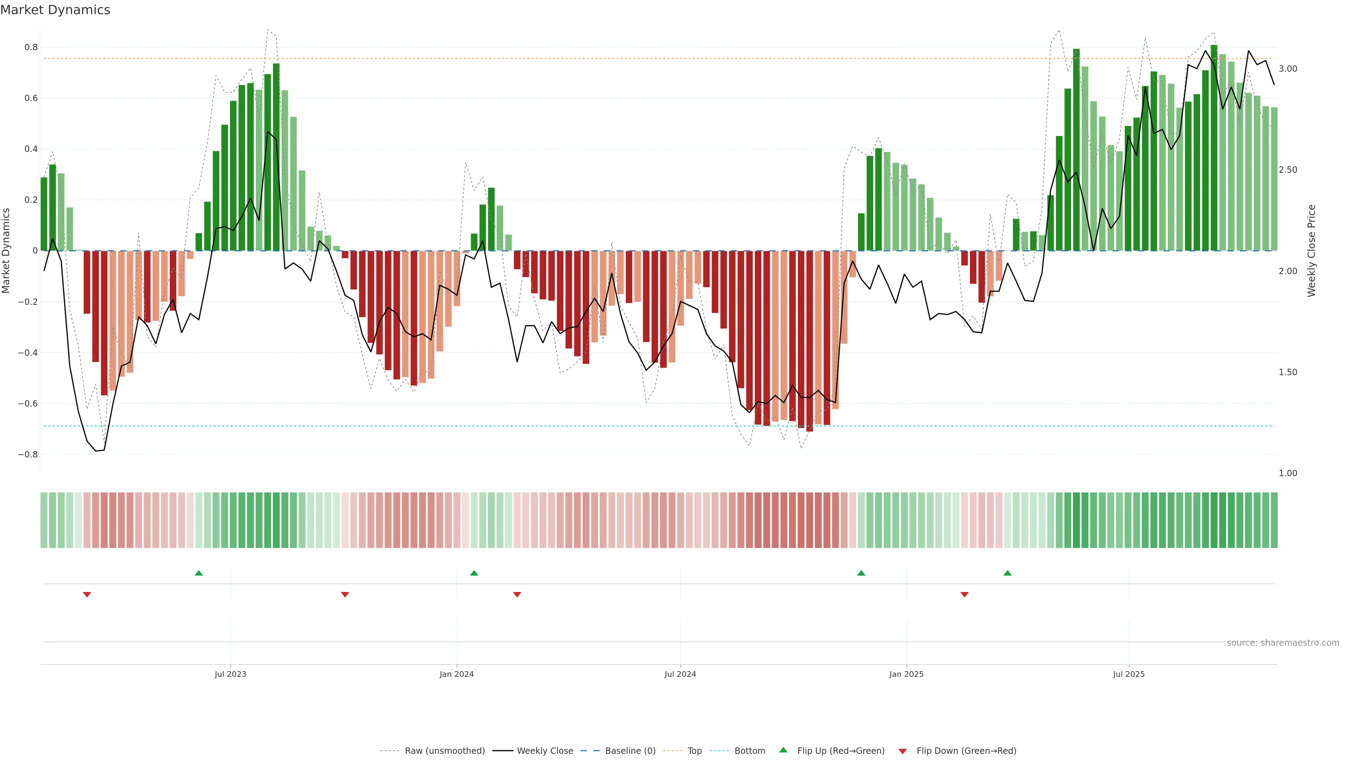Click the Jul 2024 x-axis label

click(x=680, y=674)
